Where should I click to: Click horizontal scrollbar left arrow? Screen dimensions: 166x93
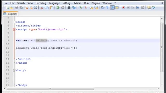(5, 88)
